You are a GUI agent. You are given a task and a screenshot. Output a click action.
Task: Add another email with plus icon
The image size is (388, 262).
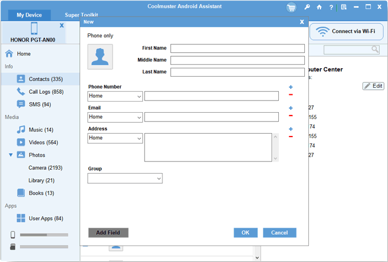(x=291, y=108)
